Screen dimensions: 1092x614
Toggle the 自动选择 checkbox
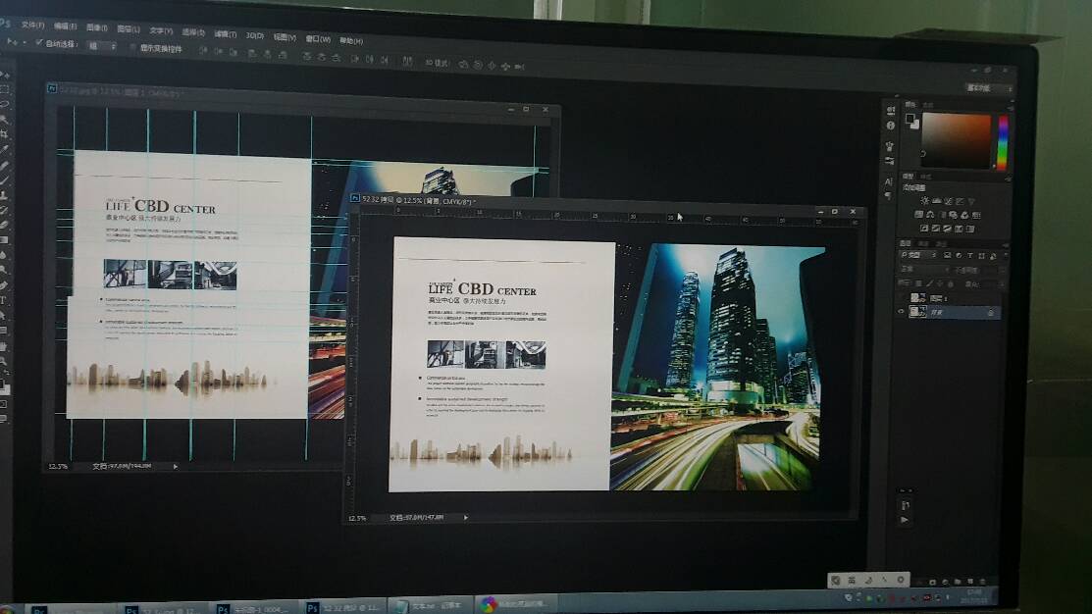click(39, 42)
